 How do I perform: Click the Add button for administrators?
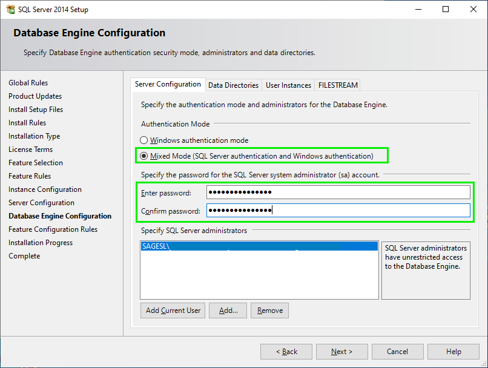coord(228,310)
